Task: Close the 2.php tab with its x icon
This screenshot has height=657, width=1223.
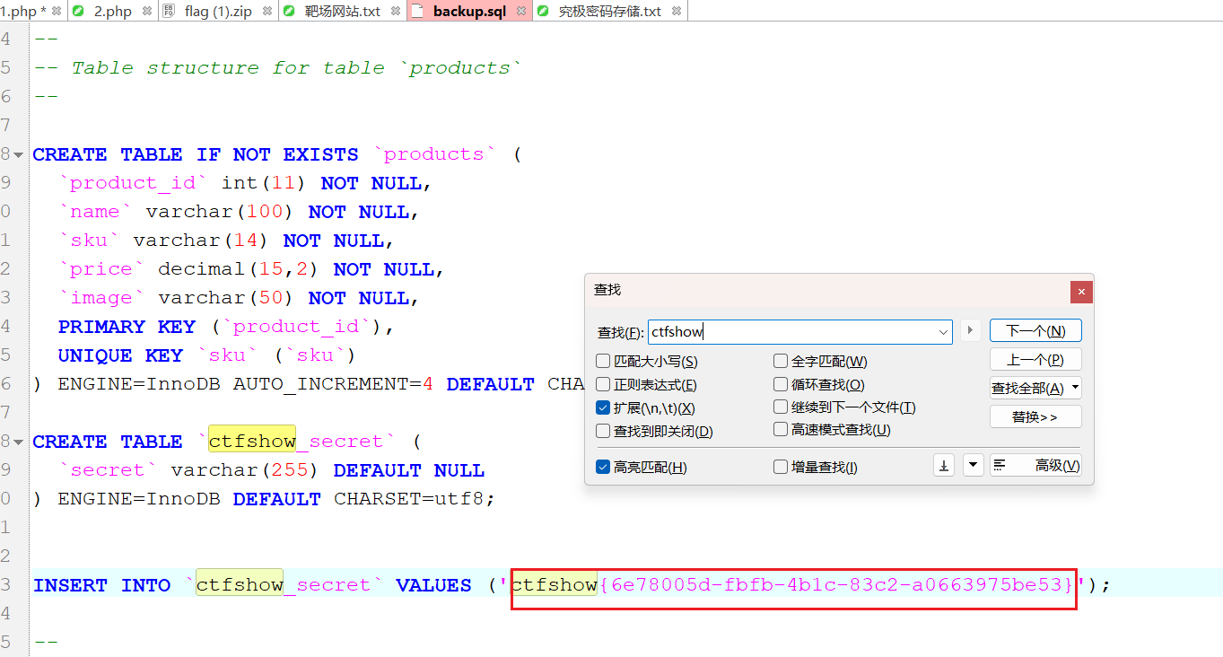Action: (147, 11)
